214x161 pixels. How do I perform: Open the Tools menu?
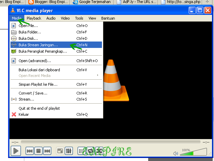(79, 18)
